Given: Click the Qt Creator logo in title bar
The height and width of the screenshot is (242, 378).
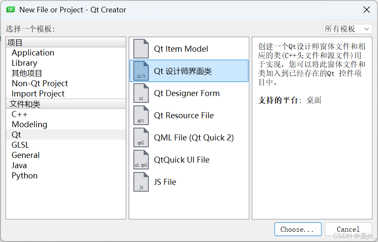Looking at the screenshot, I should [11, 10].
